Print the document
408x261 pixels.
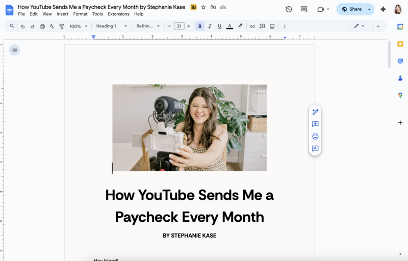pos(42,27)
